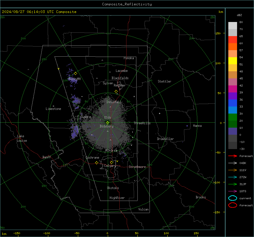
Task: Click the Composite_Reflectivity title text
Action: click(127, 4)
